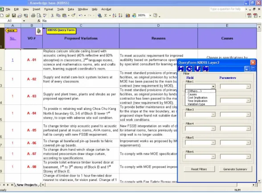Click the Open folder toolbar icon
The height and width of the screenshot is (193, 262).
click(8, 16)
